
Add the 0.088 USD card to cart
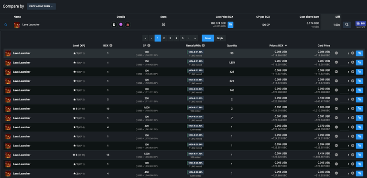pos(359,72)
